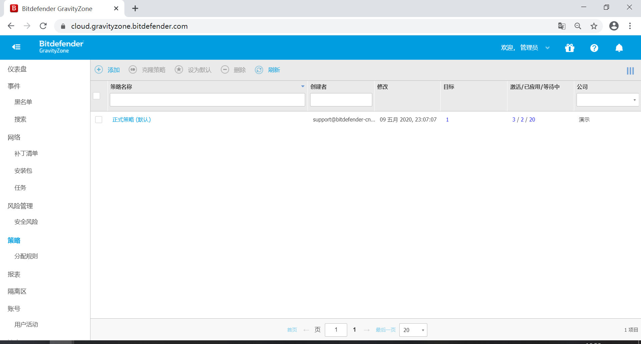Open the page size 20 dropdown
The height and width of the screenshot is (344, 641).
click(x=413, y=330)
